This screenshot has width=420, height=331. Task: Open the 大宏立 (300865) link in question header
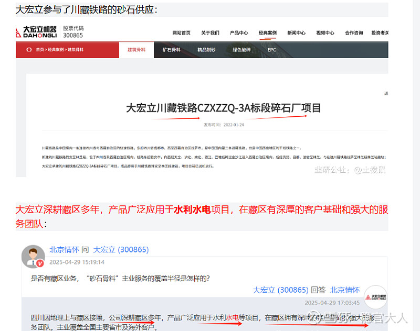pos(121,250)
